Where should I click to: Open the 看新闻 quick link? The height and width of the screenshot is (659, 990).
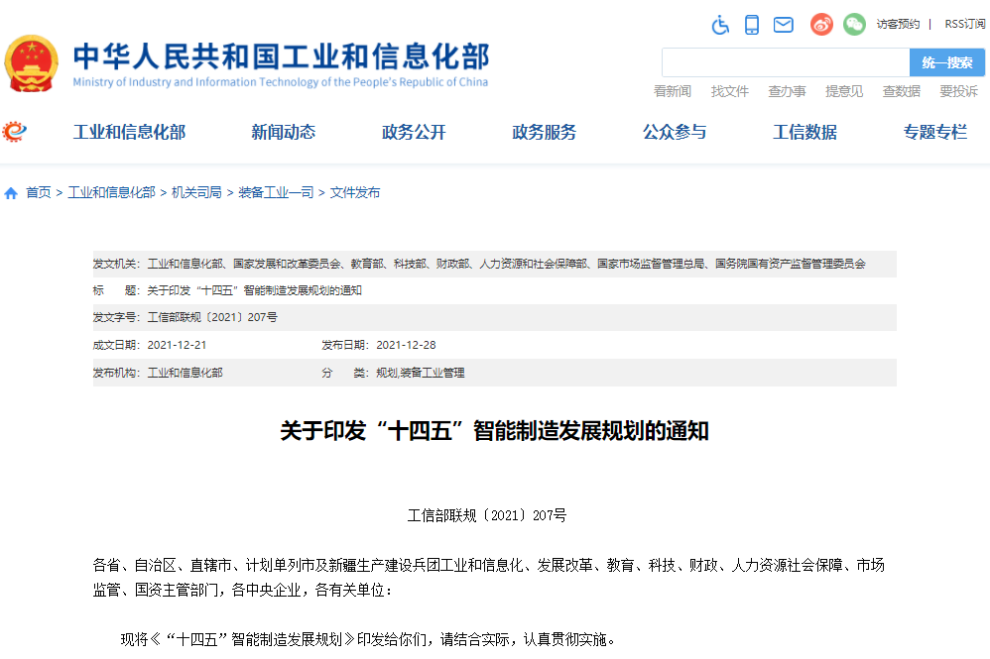672,91
